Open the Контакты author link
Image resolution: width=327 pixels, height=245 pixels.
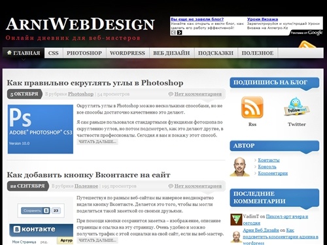[x=269, y=160]
